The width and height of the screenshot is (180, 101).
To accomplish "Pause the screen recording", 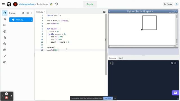I will (6, 94).
